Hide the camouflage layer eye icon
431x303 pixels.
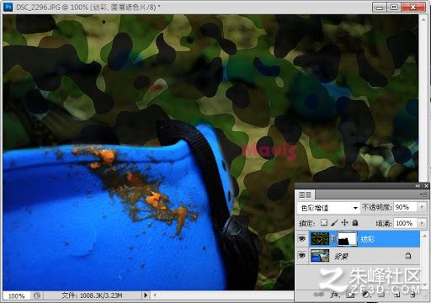click(x=302, y=239)
